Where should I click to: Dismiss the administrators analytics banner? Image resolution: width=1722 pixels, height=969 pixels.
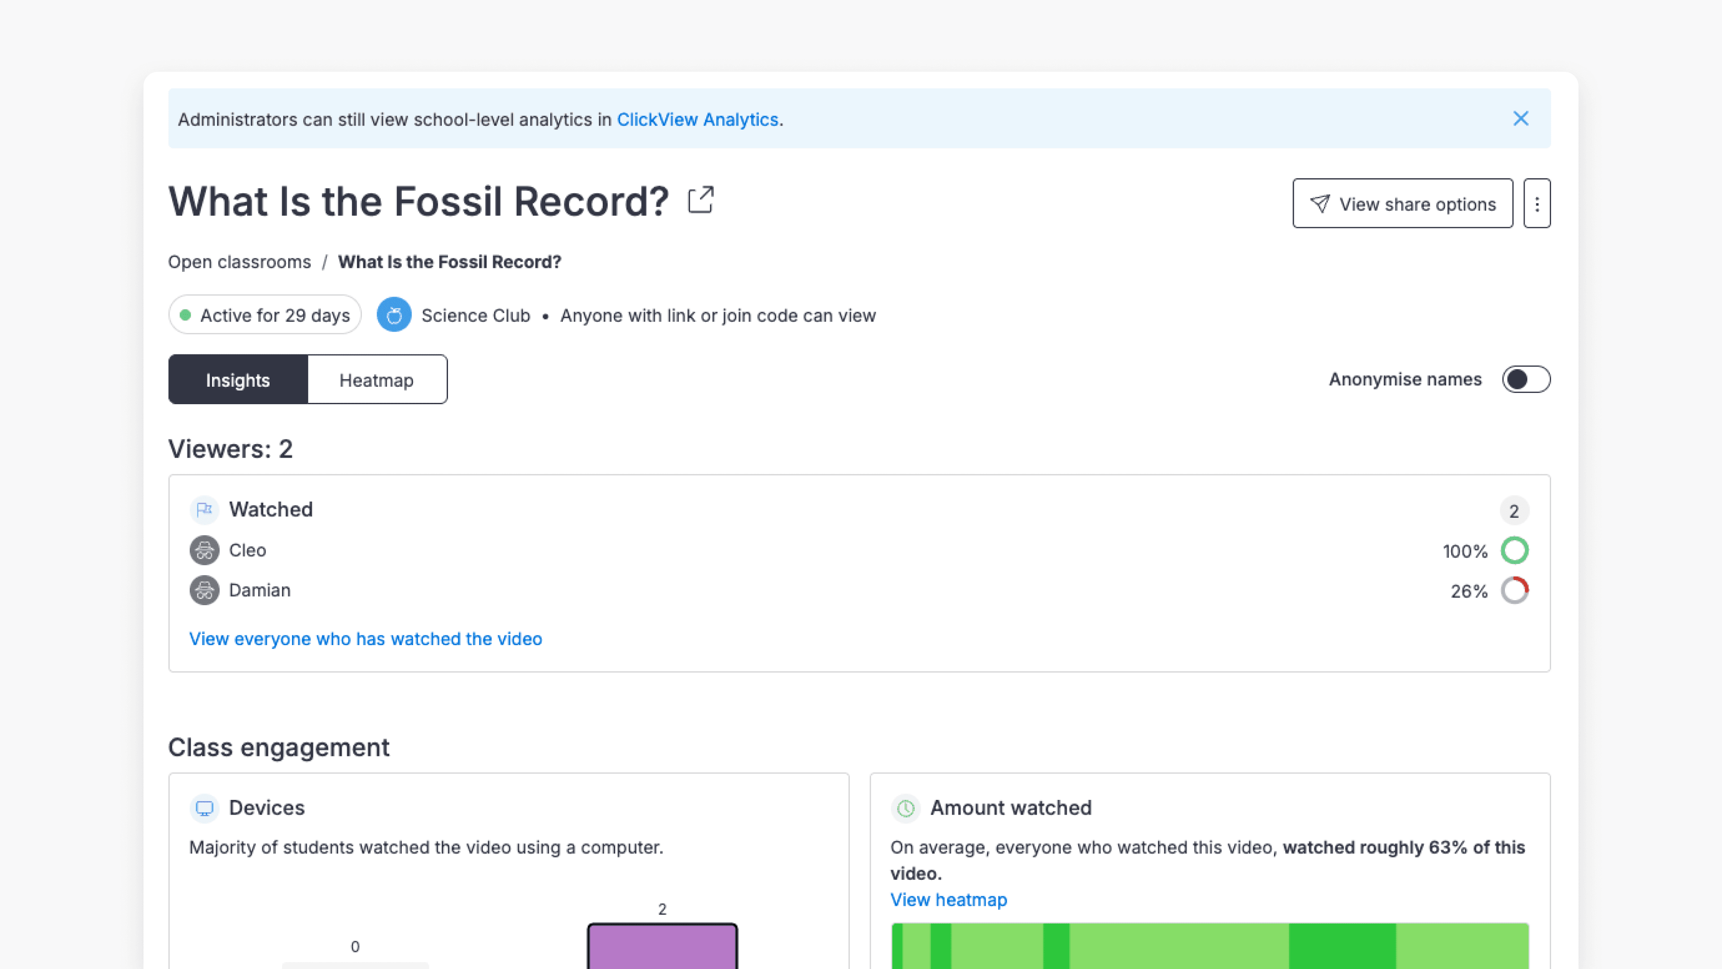[1520, 118]
